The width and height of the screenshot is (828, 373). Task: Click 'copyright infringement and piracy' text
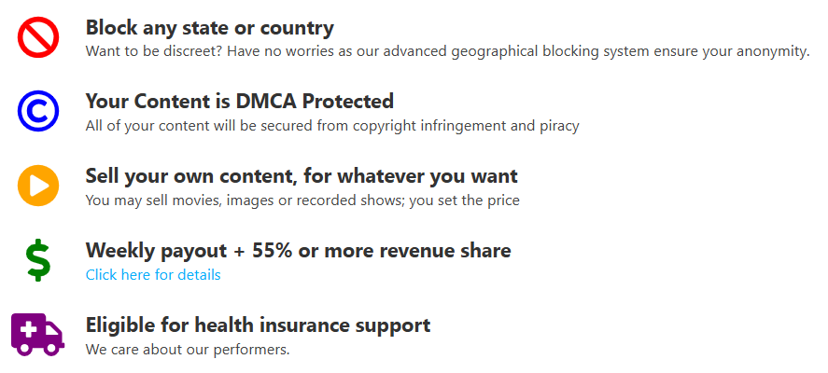(467, 127)
